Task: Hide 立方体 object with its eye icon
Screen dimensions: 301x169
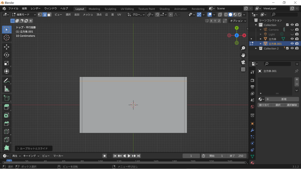Action: pos(292,39)
